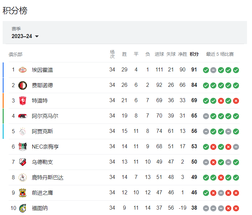Open the 2023–24 season dropdown

(25, 36)
